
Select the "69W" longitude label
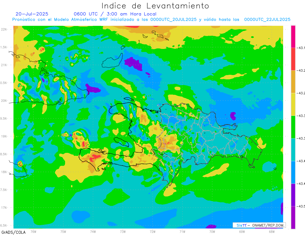242,231
